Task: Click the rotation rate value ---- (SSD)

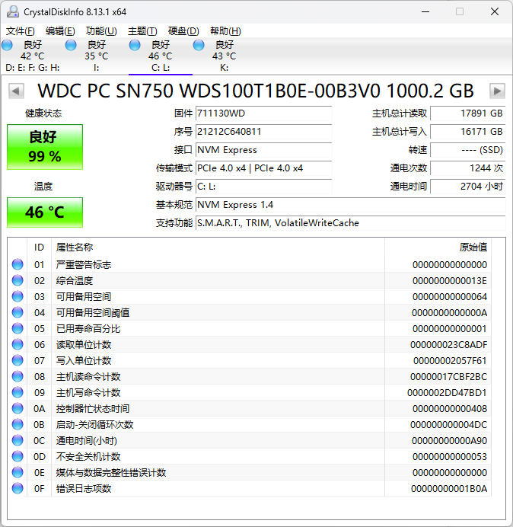Action: (x=467, y=150)
